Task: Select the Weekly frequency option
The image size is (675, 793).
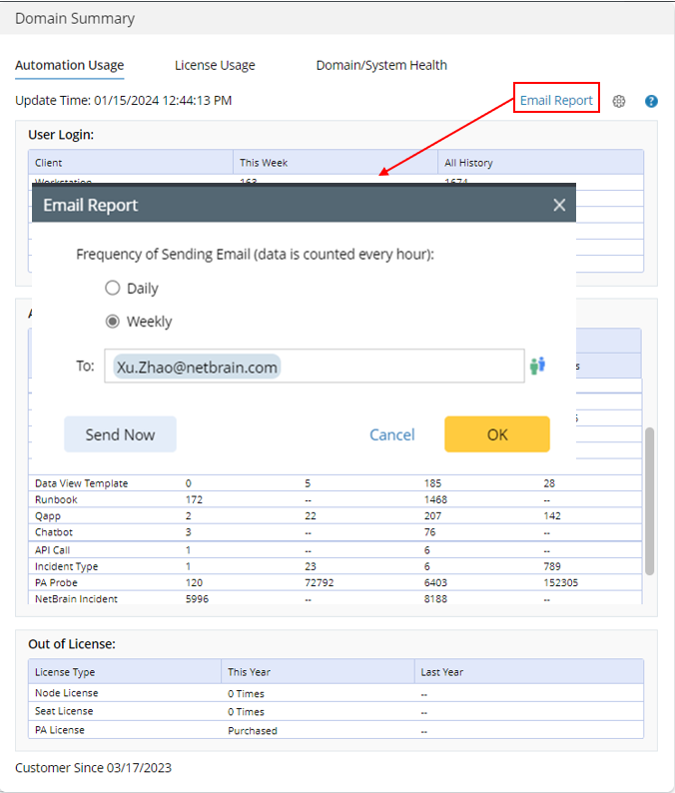Action: 113,322
